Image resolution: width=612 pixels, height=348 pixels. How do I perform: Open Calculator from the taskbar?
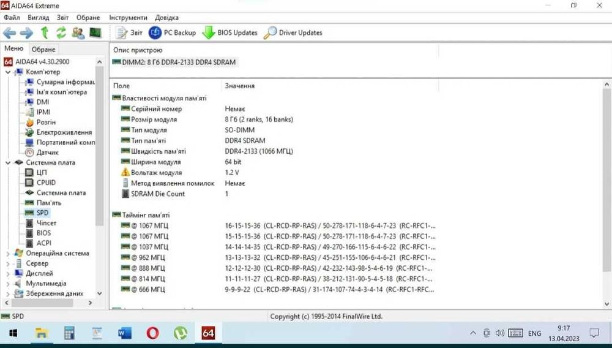(x=69, y=333)
